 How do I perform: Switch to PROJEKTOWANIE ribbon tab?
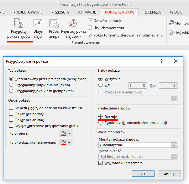point(28,12)
